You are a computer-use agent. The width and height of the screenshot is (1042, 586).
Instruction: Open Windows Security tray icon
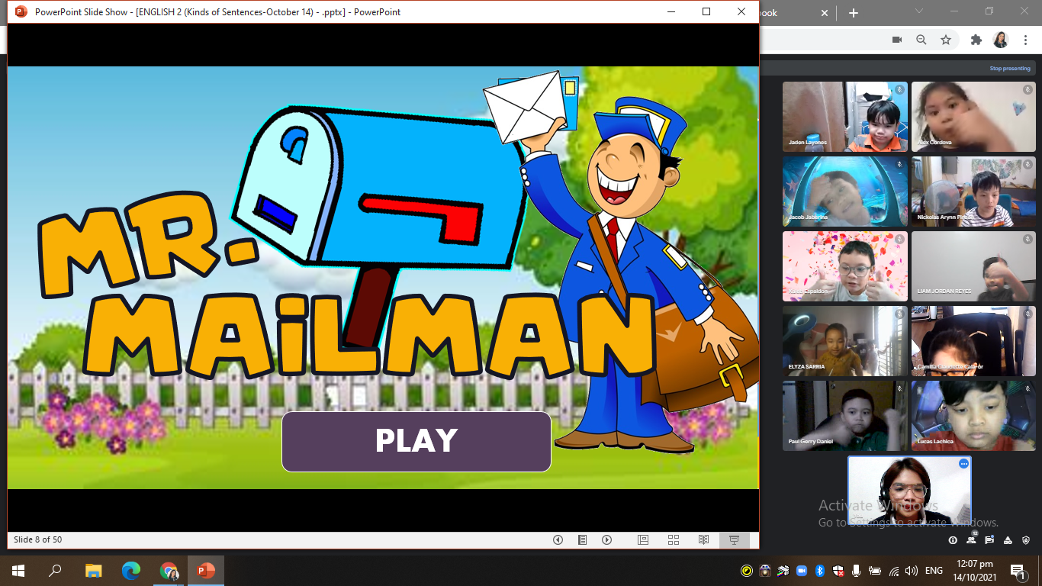coord(838,571)
